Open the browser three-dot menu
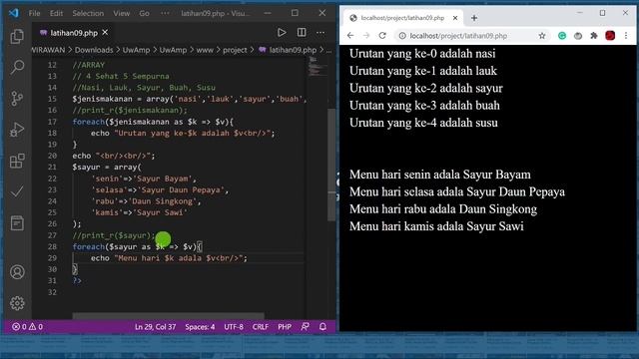The image size is (639, 359). click(626, 36)
